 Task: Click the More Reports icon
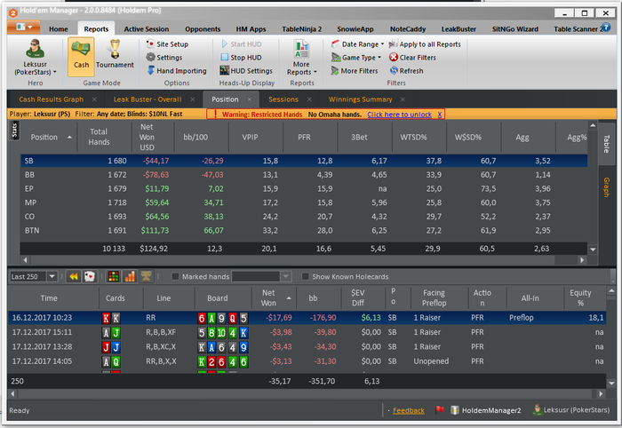(x=301, y=49)
